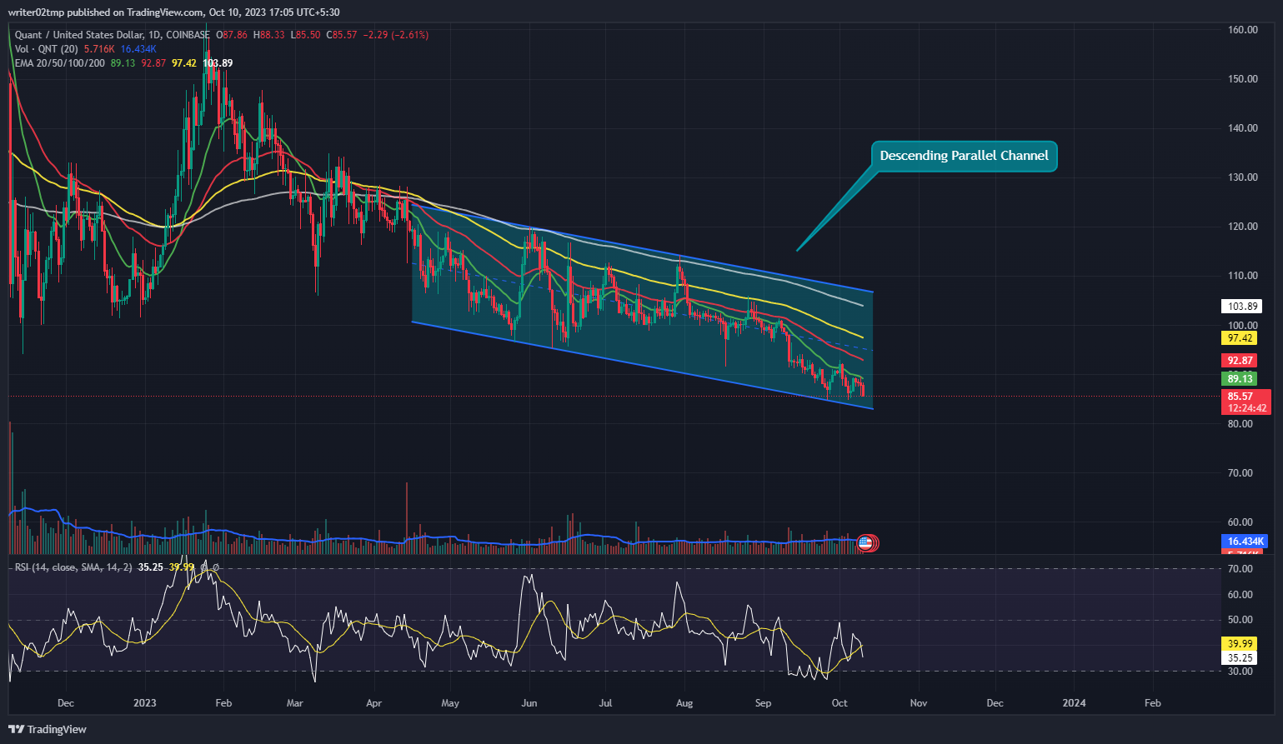1283x744 pixels.
Task: Click the C85.57 close value in header
Action: 342,35
